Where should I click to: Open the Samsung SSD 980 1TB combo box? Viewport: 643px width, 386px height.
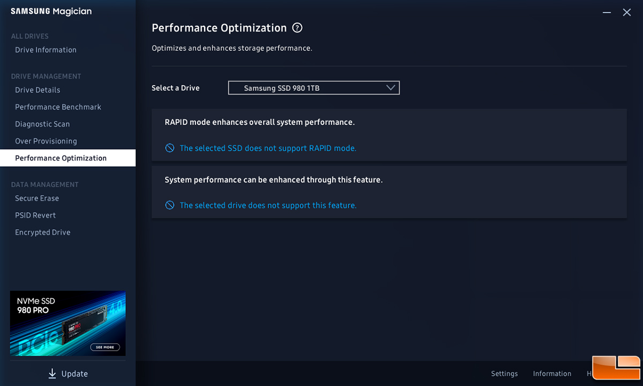click(x=314, y=88)
